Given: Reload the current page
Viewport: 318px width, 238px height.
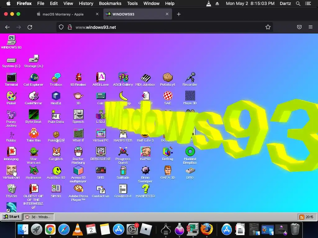Looking at the screenshot, I should click(30, 27).
